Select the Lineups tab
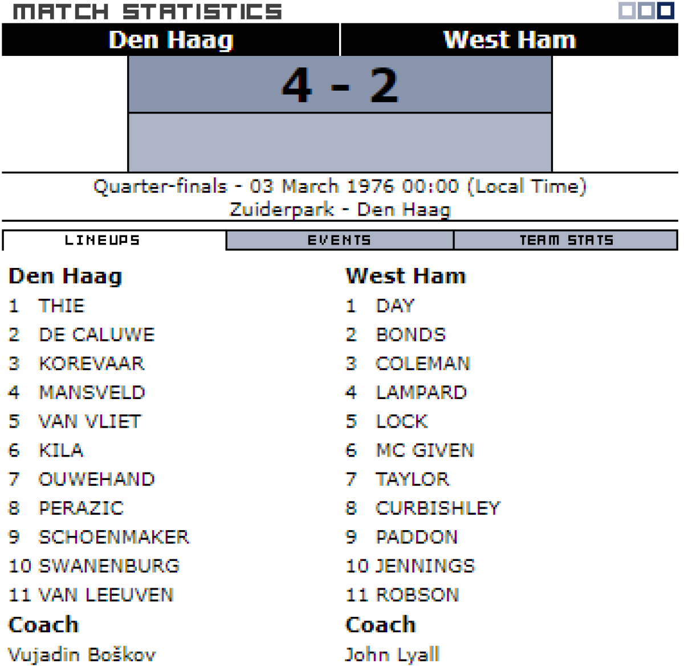 (x=103, y=241)
